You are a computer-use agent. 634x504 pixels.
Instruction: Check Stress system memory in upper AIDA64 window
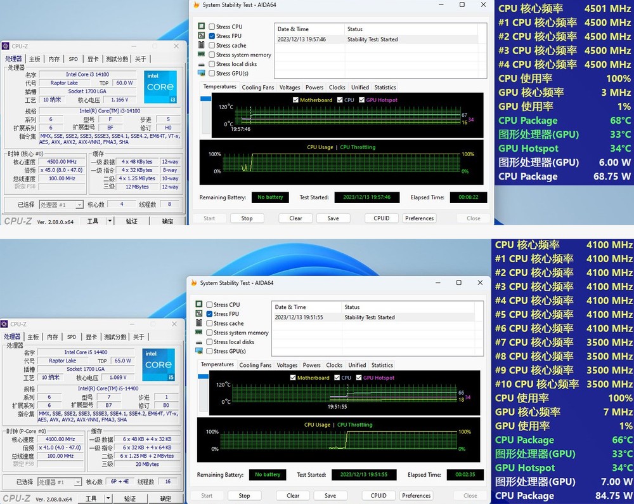coord(212,55)
